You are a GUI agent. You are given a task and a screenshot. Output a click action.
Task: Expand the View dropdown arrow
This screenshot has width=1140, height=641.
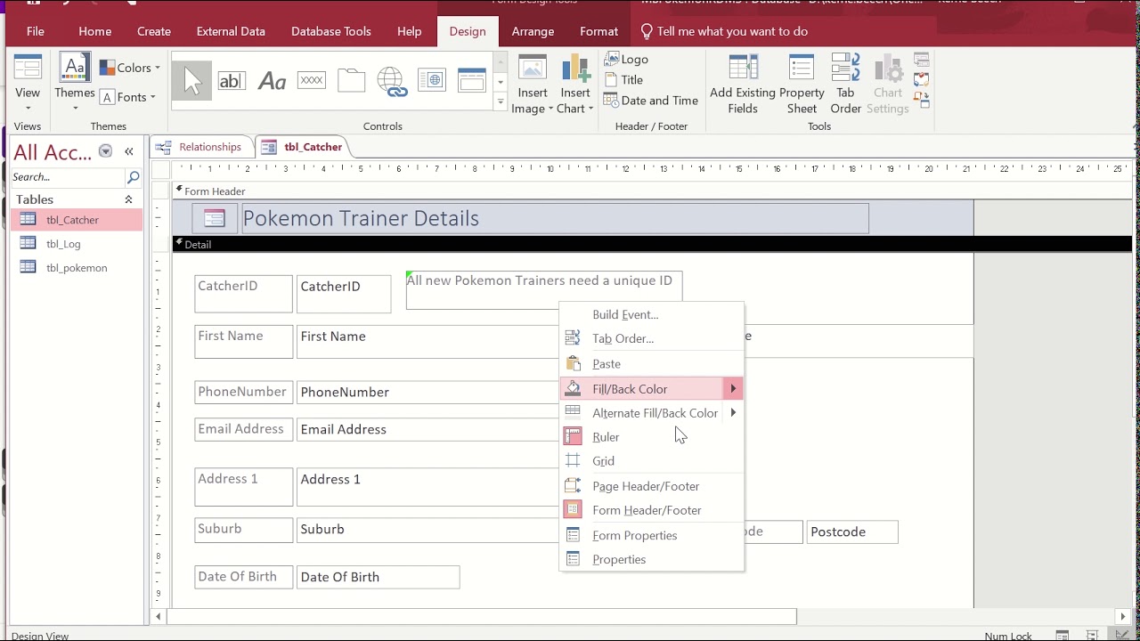click(x=28, y=108)
